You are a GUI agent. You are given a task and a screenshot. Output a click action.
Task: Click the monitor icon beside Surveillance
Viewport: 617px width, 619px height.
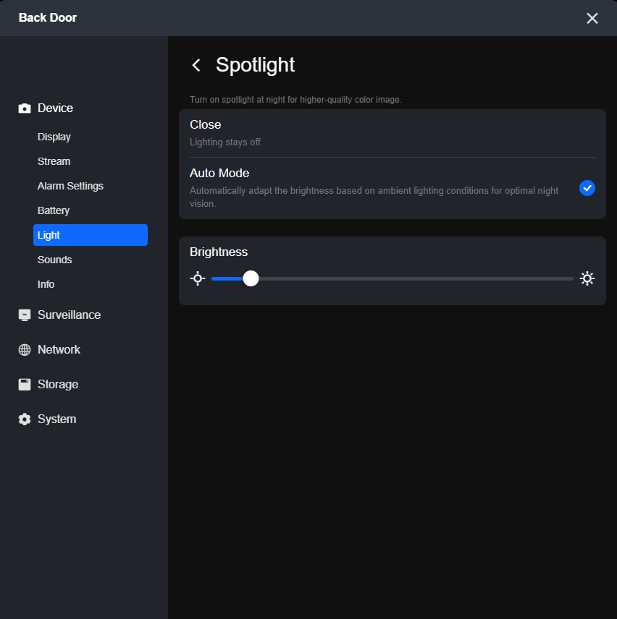(25, 315)
